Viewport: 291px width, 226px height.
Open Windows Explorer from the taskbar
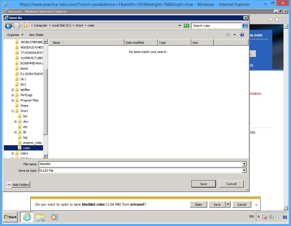pyautogui.click(x=41, y=217)
